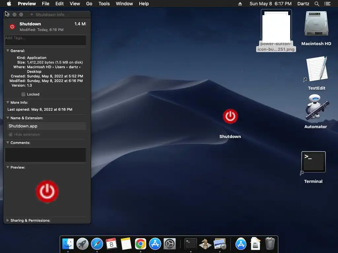Click the large preview power icon
The image size is (338, 253).
47,191
